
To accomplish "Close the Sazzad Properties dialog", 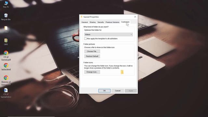I will [x=135, y=17].
